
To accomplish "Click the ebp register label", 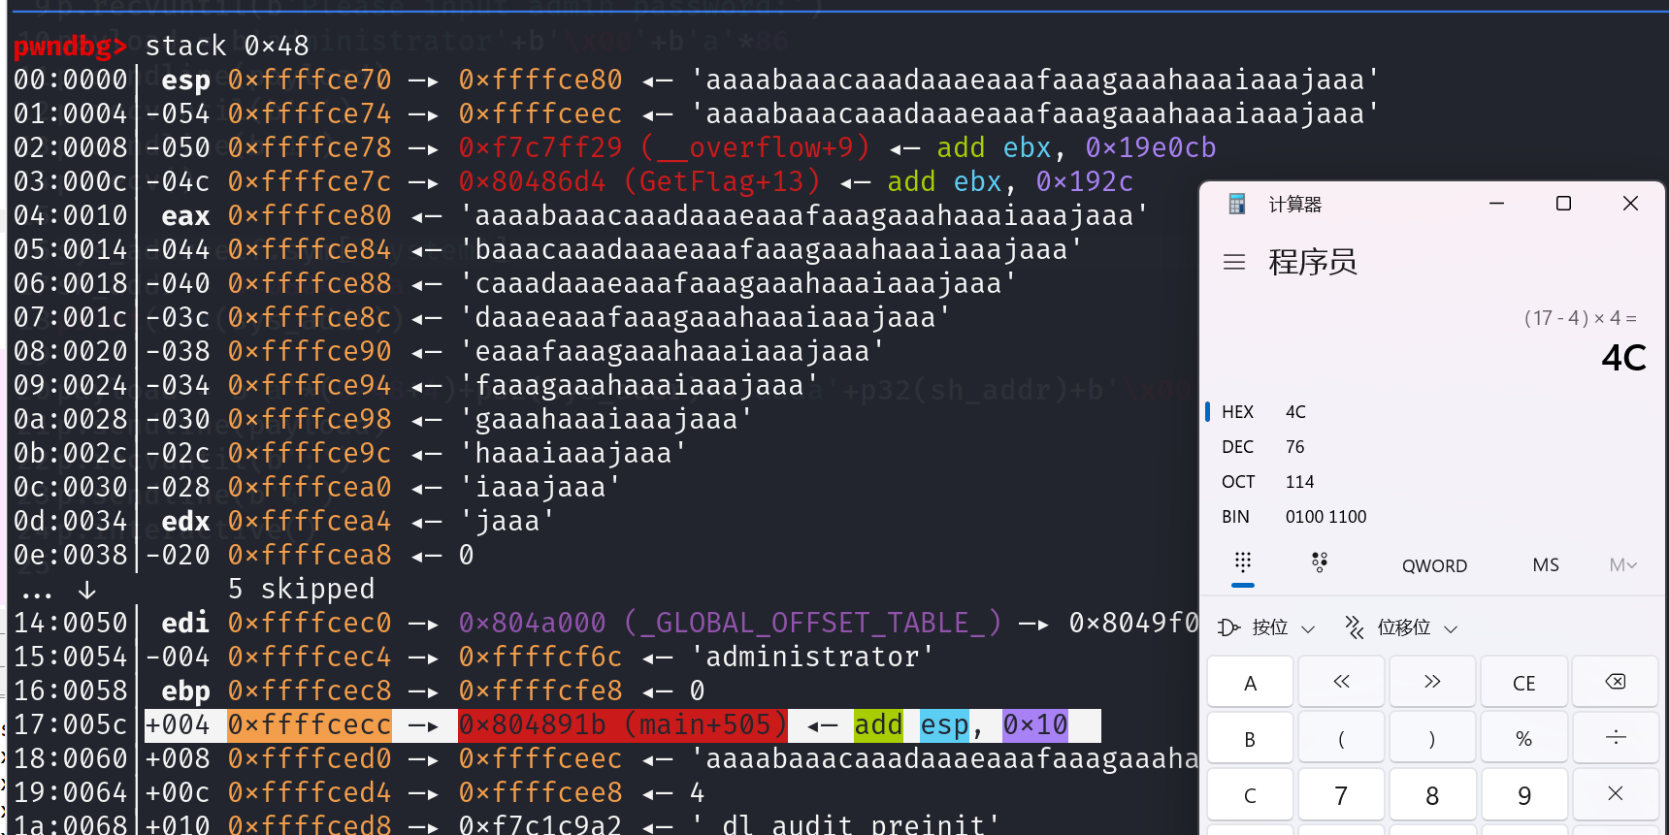I will [x=185, y=690].
